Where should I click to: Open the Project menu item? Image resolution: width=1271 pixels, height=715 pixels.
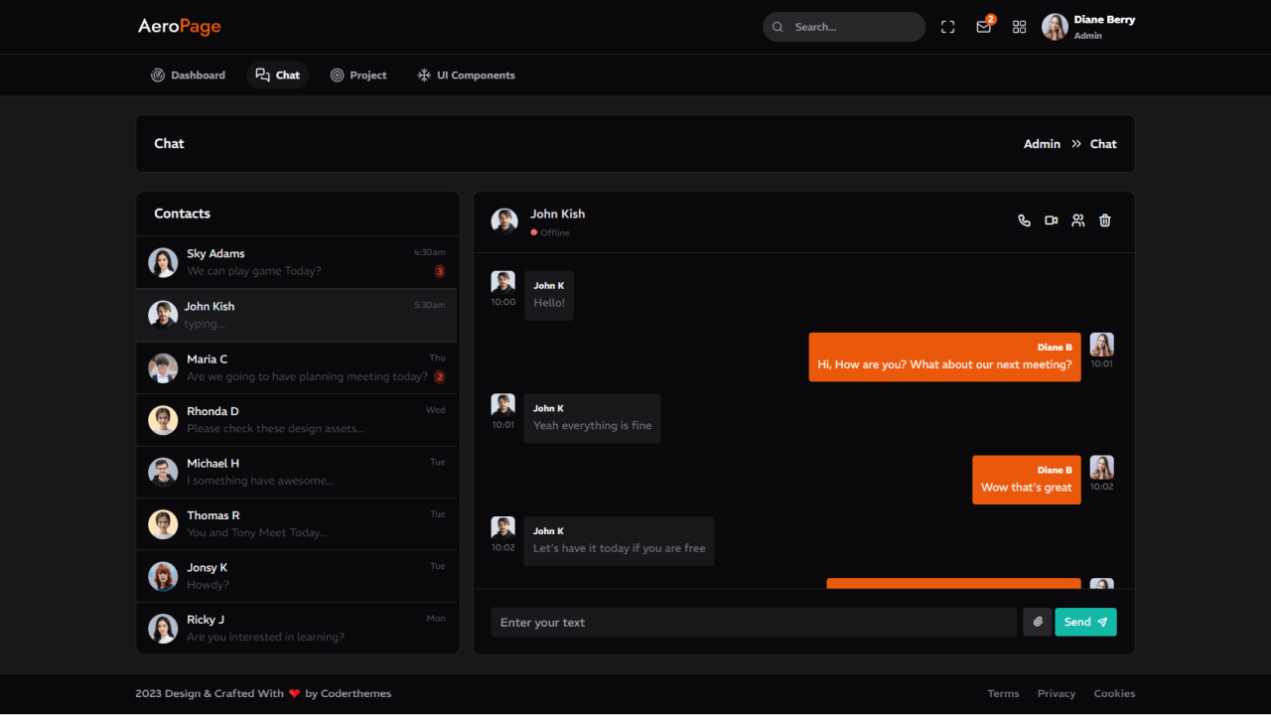click(358, 75)
